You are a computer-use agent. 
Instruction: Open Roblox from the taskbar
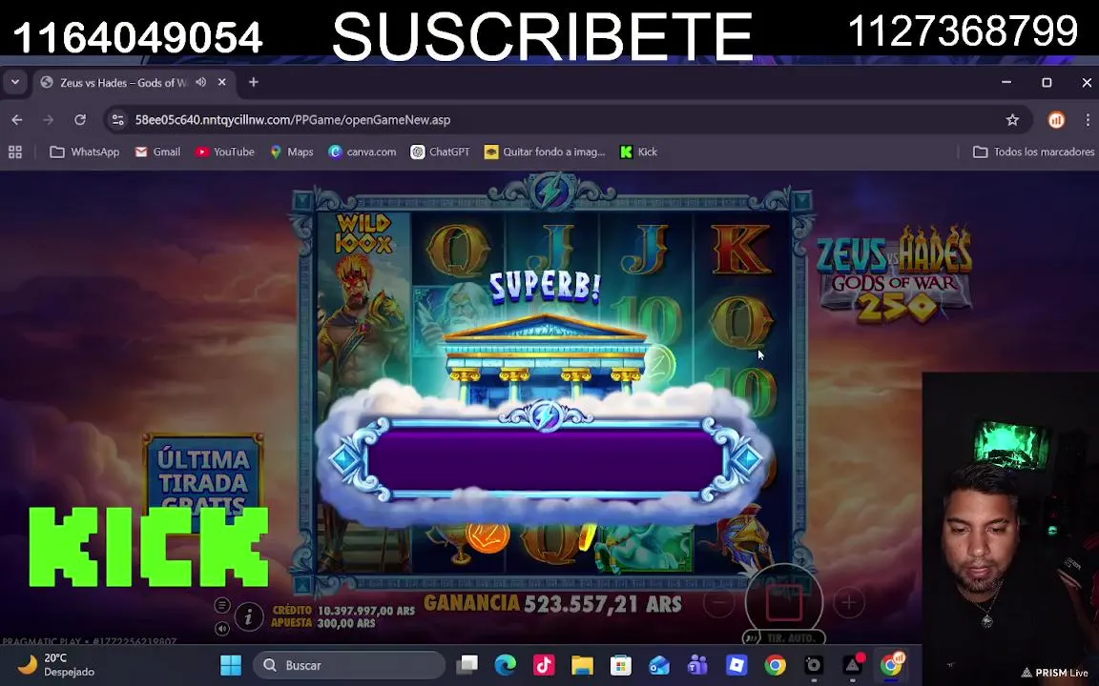pyautogui.click(x=736, y=665)
